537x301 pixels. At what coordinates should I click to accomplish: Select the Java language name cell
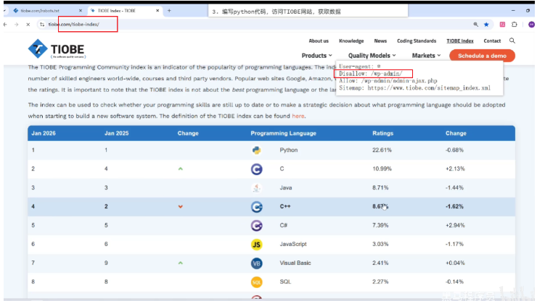[286, 187]
